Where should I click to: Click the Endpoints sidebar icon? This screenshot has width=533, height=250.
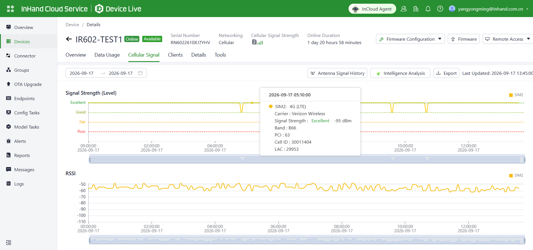(9, 98)
